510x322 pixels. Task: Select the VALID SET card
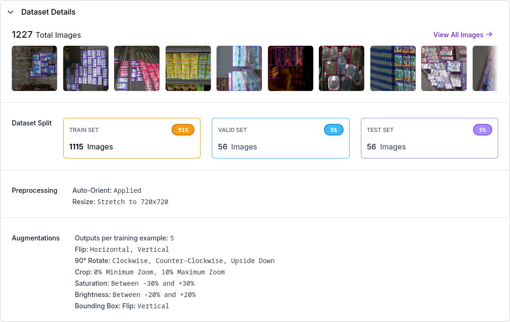[281, 138]
